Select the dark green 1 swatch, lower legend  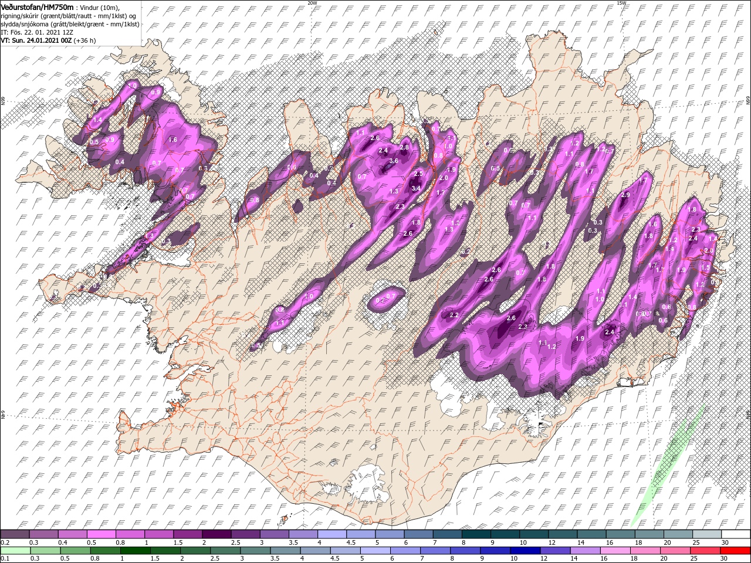point(135,551)
